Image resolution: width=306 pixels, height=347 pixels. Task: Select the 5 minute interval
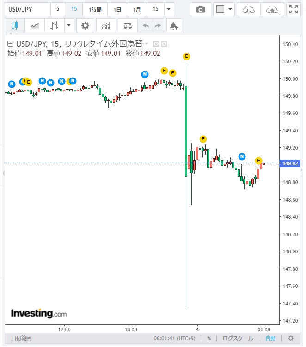point(58,9)
